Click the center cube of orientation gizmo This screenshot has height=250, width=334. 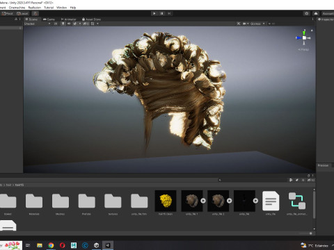click(x=304, y=37)
